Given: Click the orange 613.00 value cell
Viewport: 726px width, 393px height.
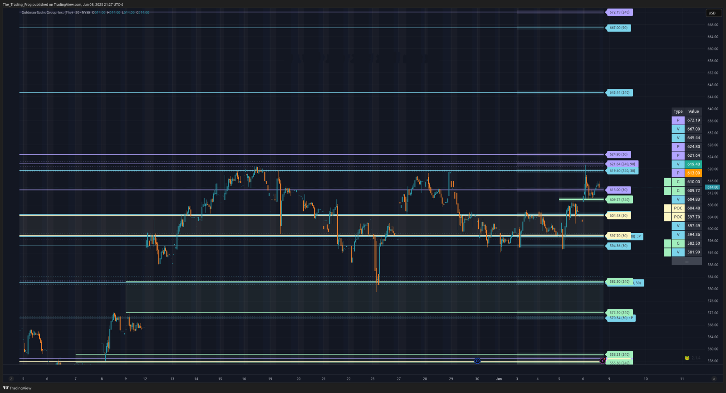Looking at the screenshot, I should pyautogui.click(x=693, y=173).
